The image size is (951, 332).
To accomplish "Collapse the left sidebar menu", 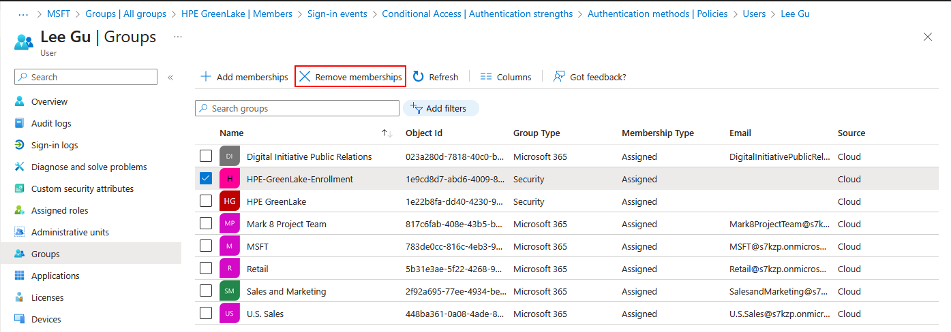I will (x=170, y=78).
